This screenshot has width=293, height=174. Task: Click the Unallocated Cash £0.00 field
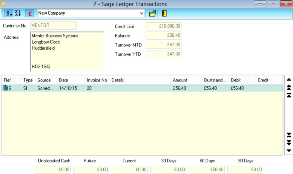[x=53, y=170]
